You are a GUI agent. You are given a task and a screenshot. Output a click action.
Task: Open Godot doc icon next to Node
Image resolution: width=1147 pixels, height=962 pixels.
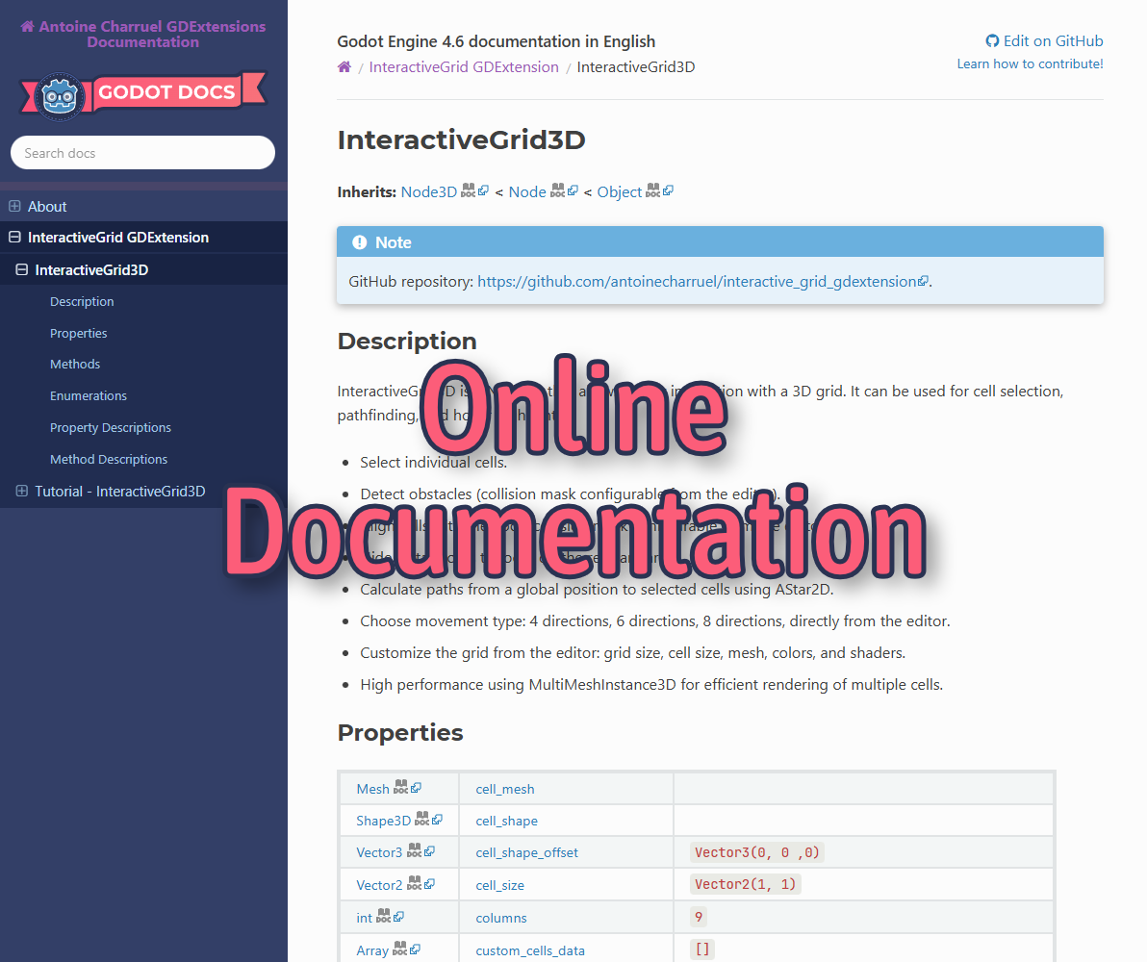(557, 190)
